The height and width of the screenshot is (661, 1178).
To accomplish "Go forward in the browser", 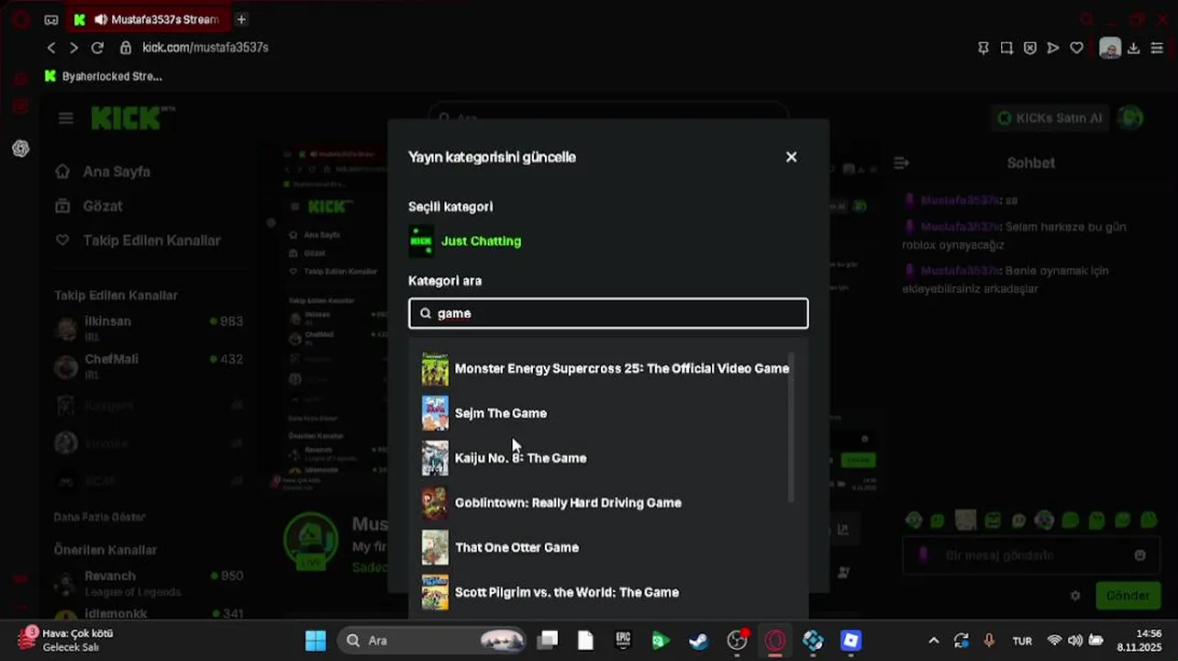I will [74, 48].
